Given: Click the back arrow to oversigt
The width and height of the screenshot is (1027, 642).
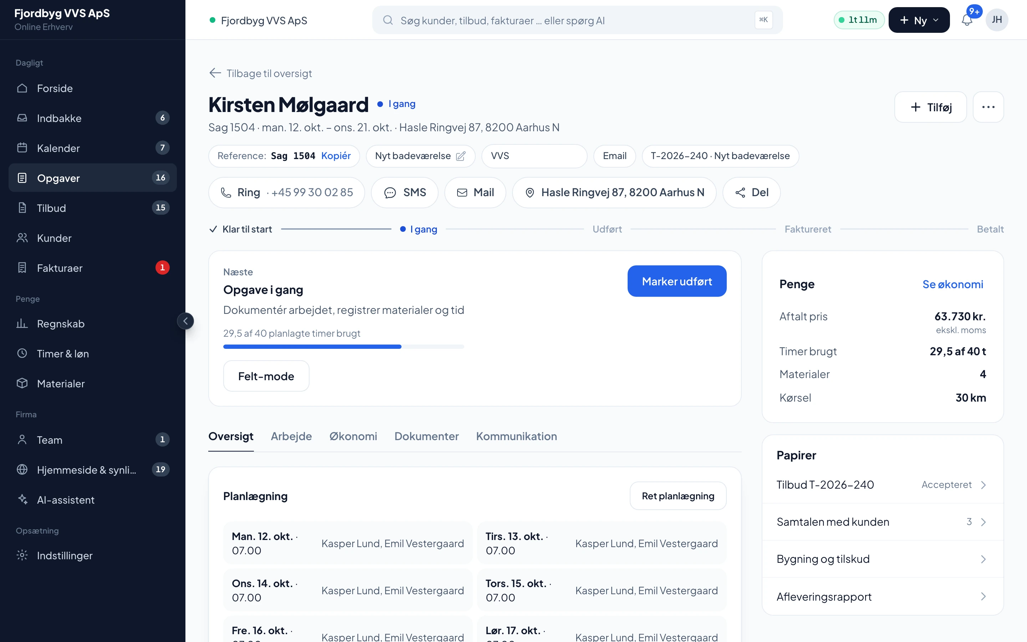Looking at the screenshot, I should [215, 73].
